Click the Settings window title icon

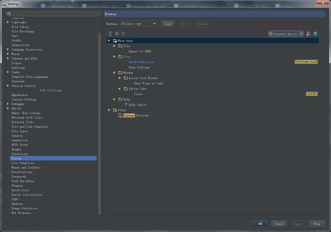4,4
